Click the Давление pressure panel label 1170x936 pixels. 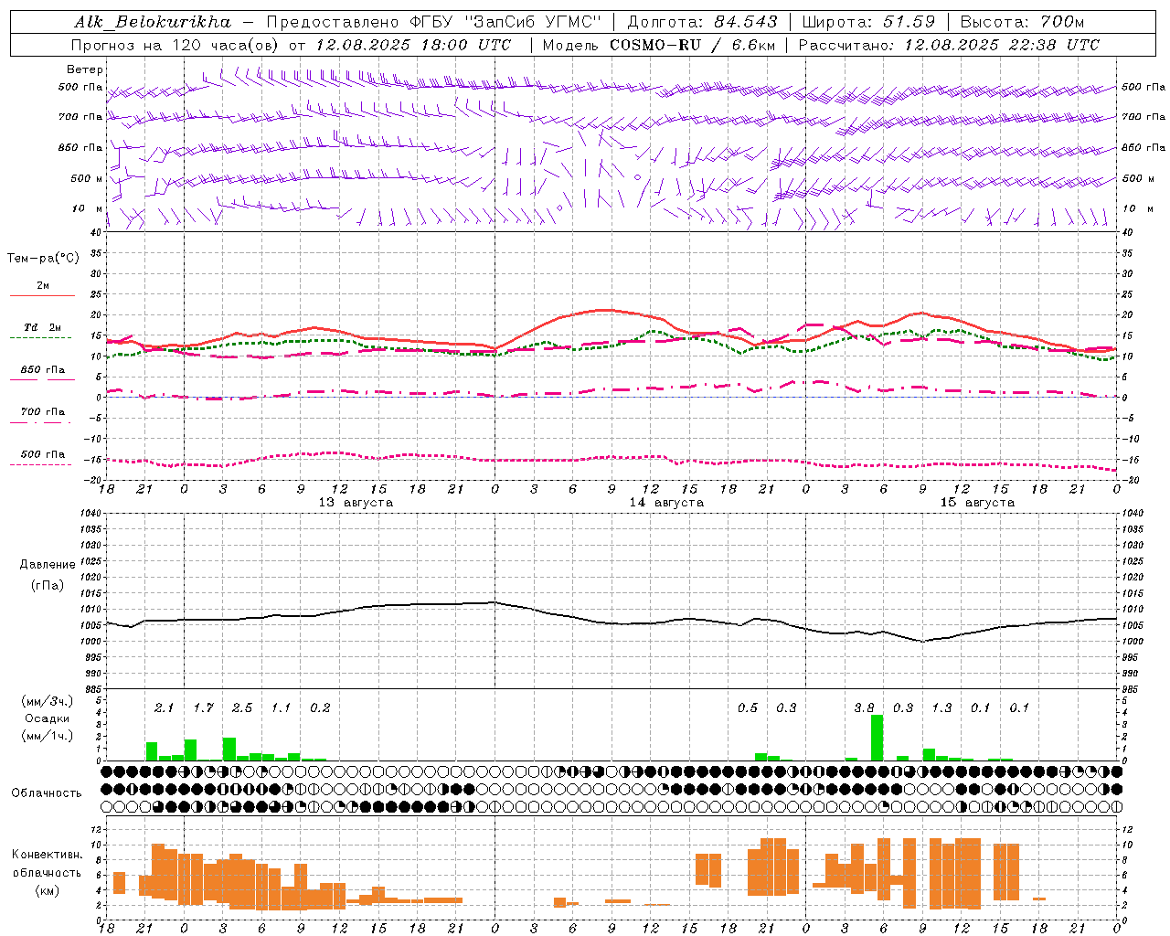(x=48, y=565)
